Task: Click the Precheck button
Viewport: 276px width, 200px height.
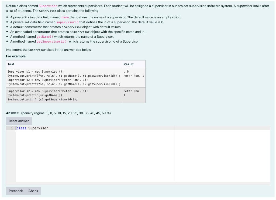Action: pyautogui.click(x=16, y=191)
